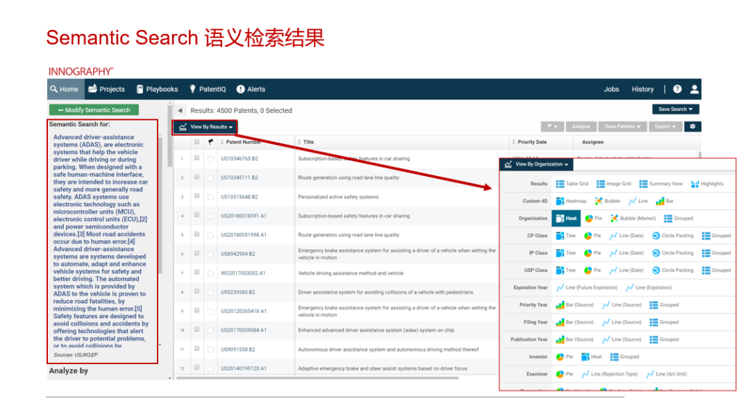This screenshot has width=750, height=398.
Task: Collapse the left panel arrow
Action: [x=180, y=110]
